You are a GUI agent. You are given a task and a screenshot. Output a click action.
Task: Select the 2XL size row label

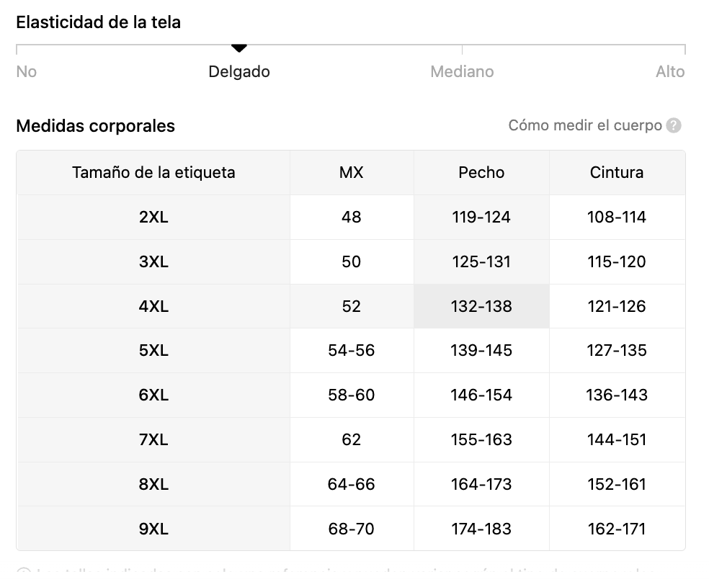coord(153,218)
